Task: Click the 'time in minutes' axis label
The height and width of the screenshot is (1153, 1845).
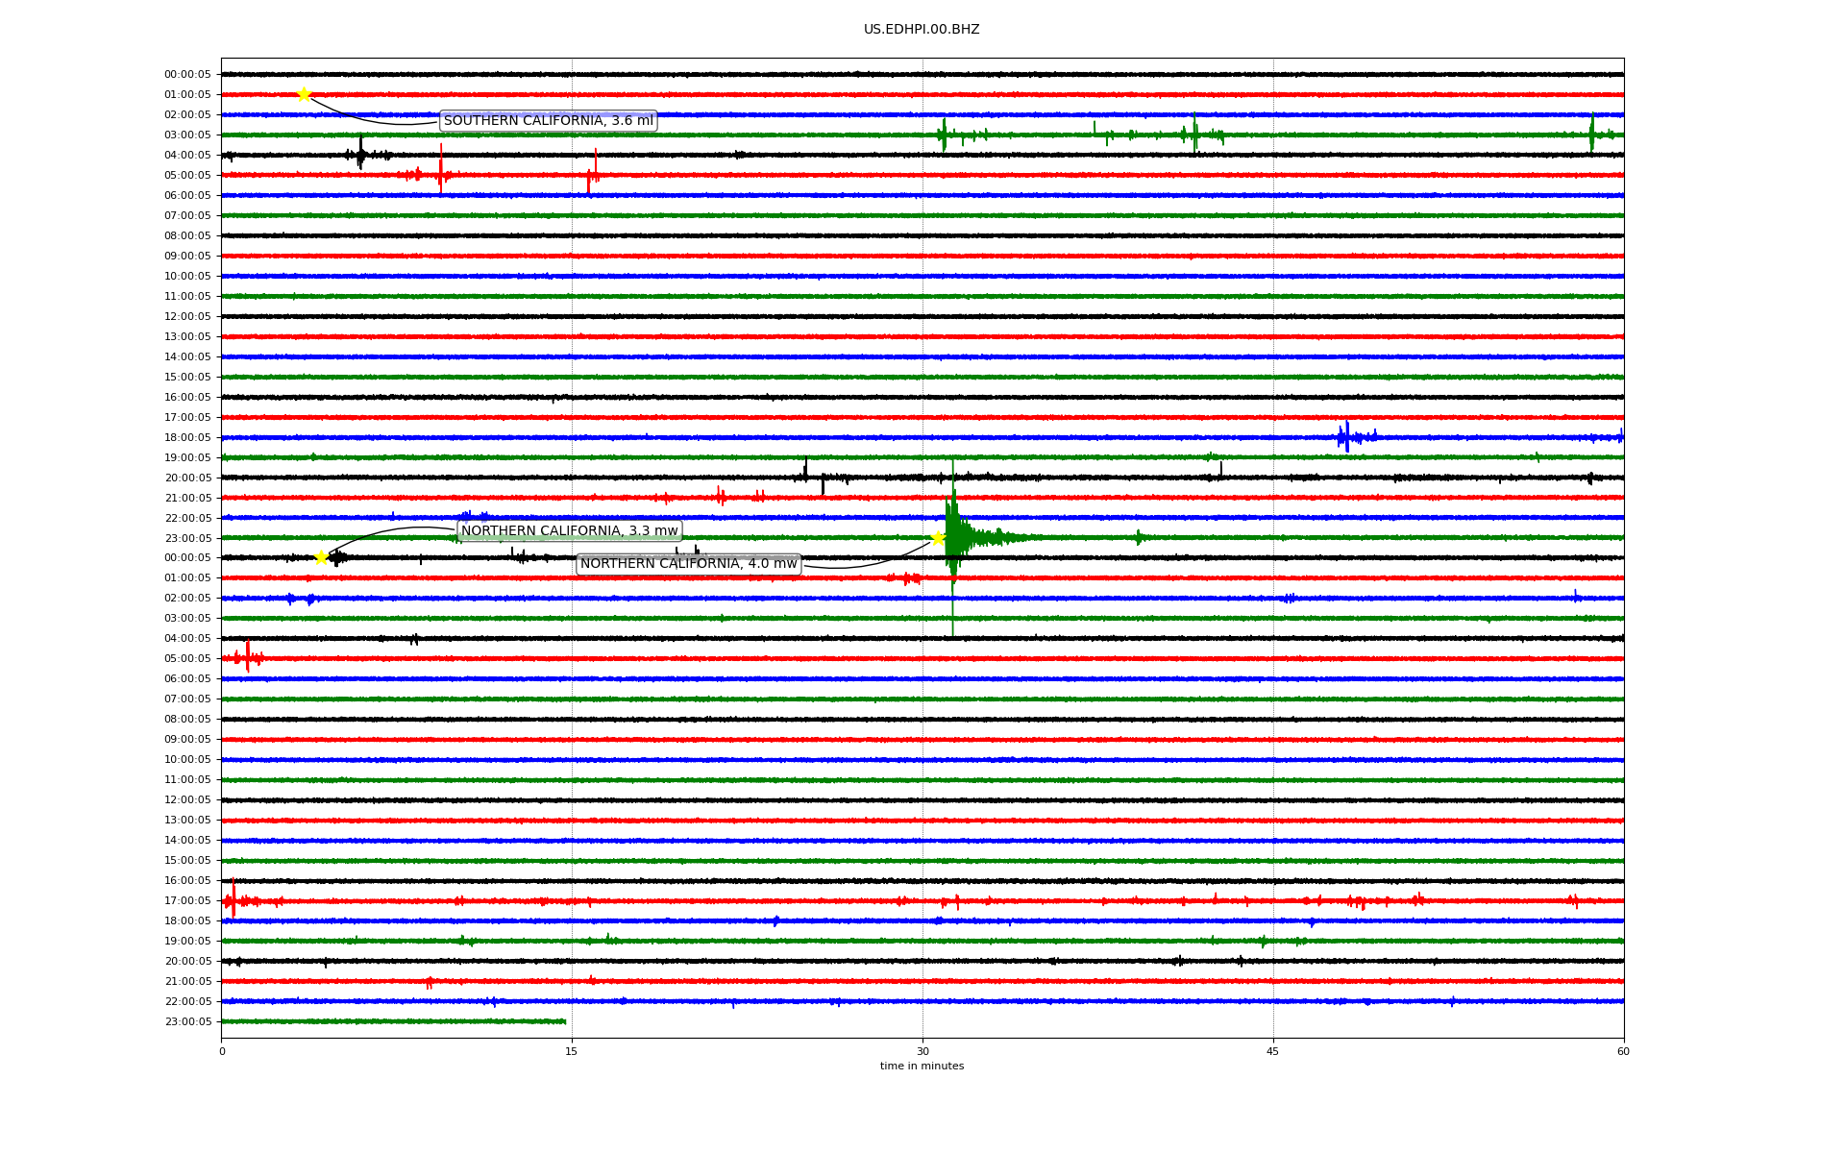Action: click(921, 1067)
